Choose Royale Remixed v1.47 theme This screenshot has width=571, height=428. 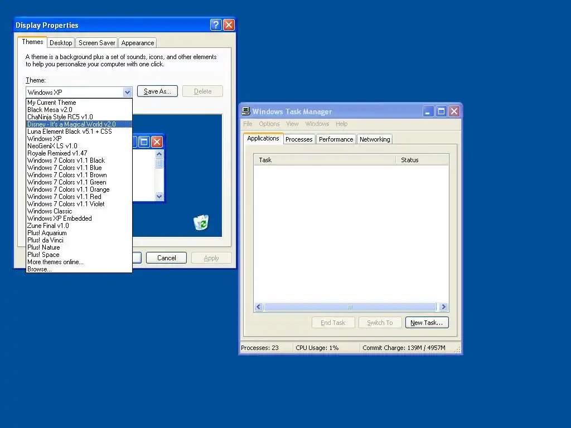coord(79,153)
